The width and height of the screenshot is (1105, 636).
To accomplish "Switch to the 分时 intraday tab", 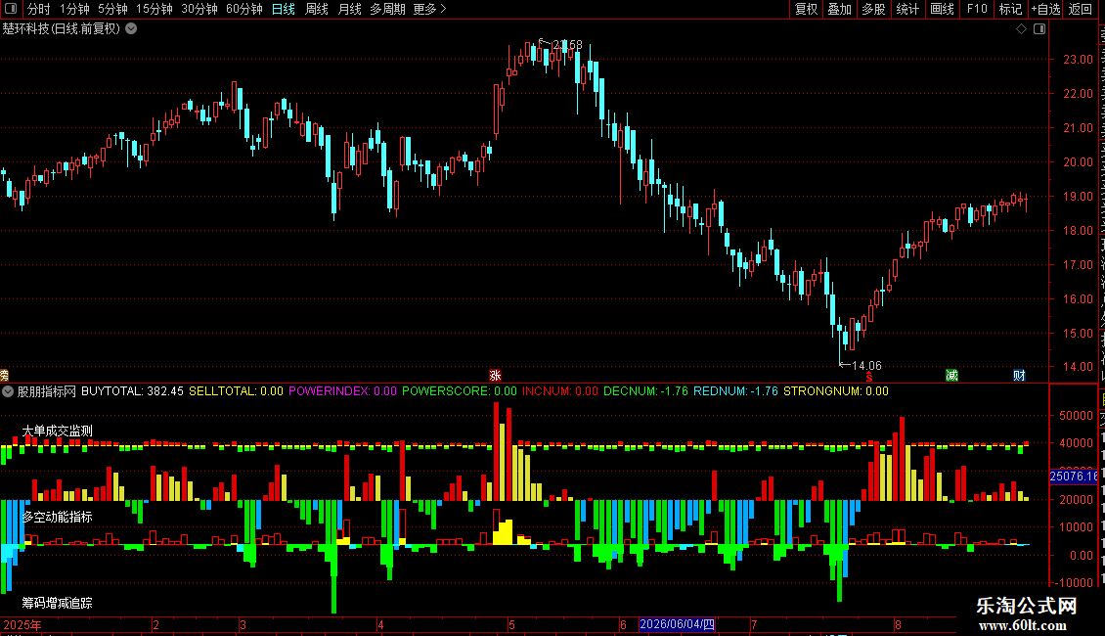I will [39, 9].
